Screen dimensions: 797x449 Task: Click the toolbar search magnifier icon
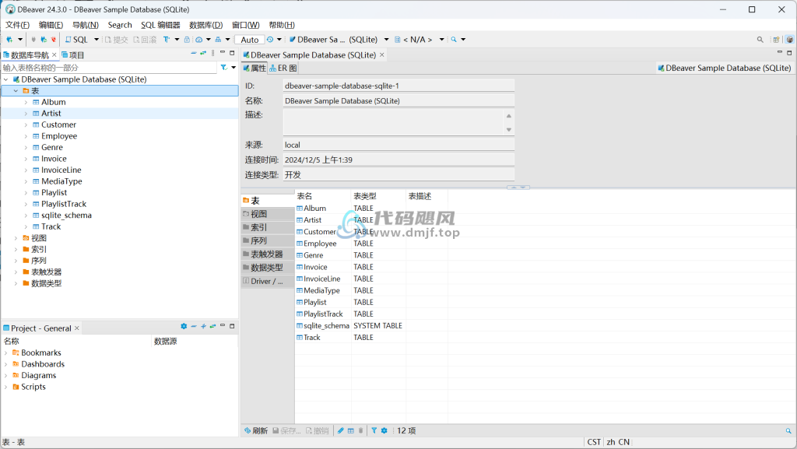coord(454,40)
